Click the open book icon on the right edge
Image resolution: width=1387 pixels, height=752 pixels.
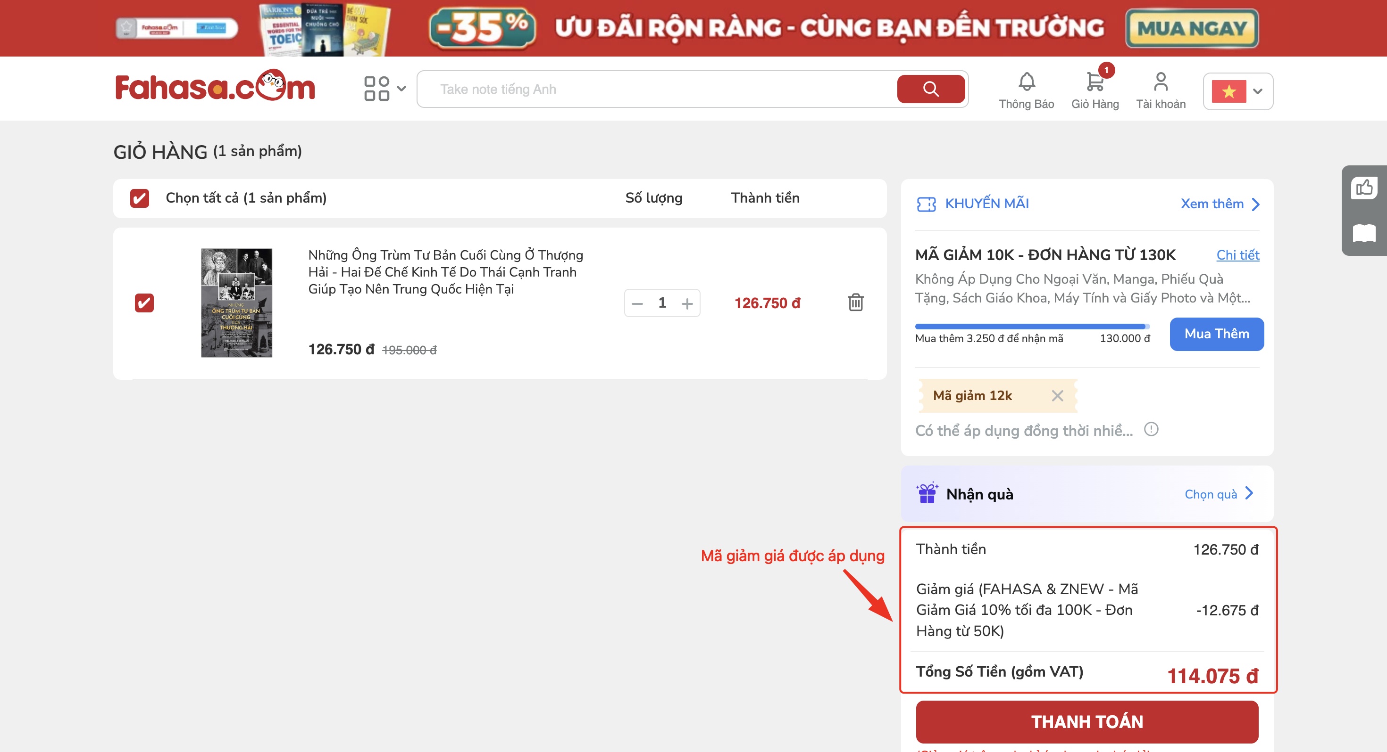[1364, 233]
